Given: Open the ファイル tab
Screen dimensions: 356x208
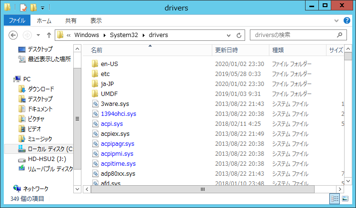Looking at the screenshot, I should point(17,20).
